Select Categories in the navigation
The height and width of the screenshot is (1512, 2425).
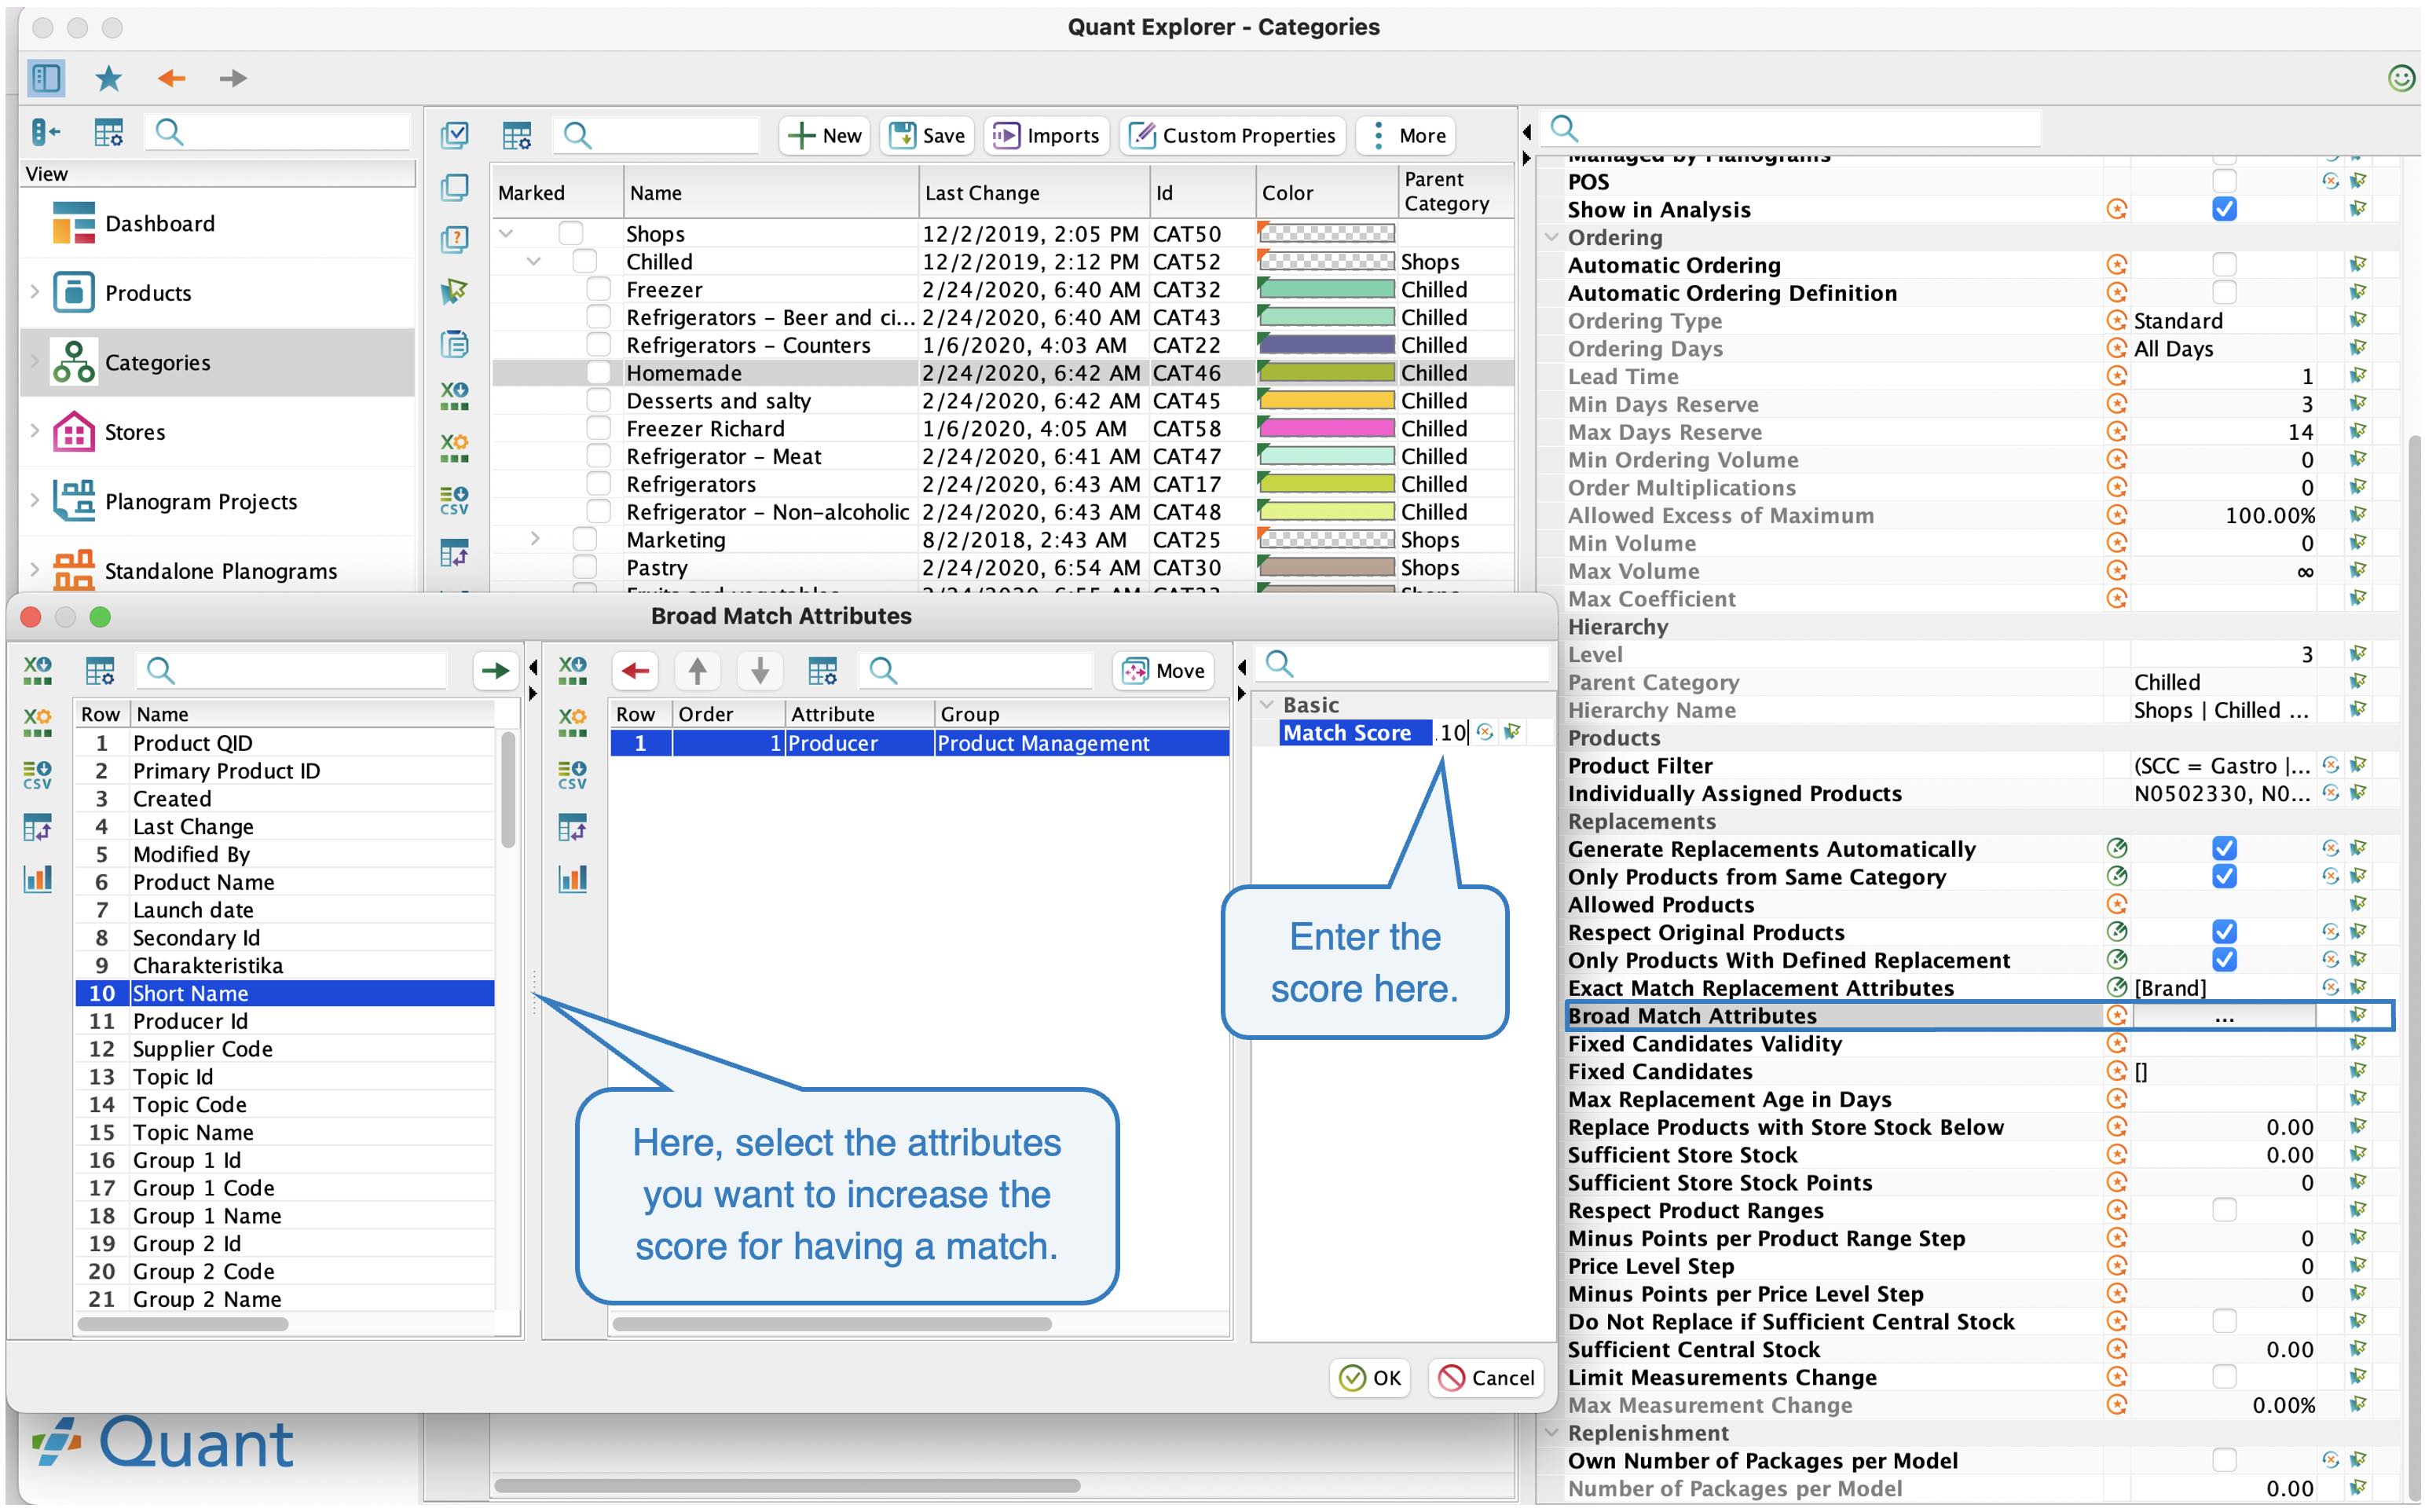coord(218,362)
